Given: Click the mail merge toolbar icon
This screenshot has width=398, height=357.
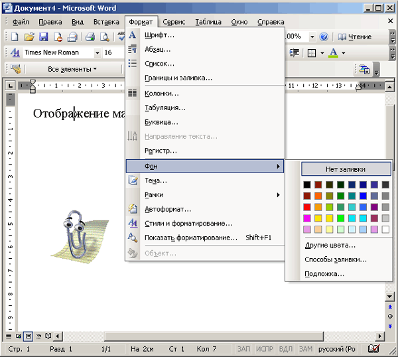Looking at the screenshot, I should 16,69.
